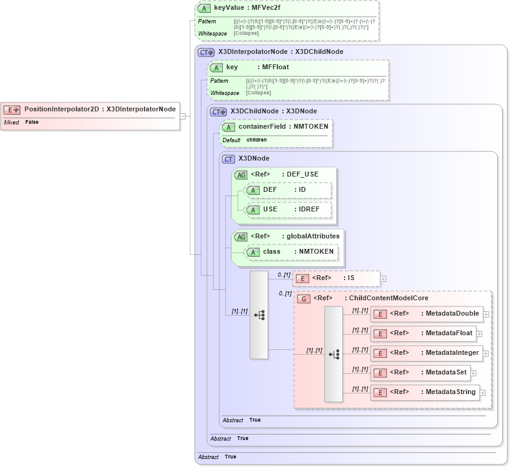Expand the MetadataInteger element
The width and height of the screenshot is (510, 467).
(486, 354)
